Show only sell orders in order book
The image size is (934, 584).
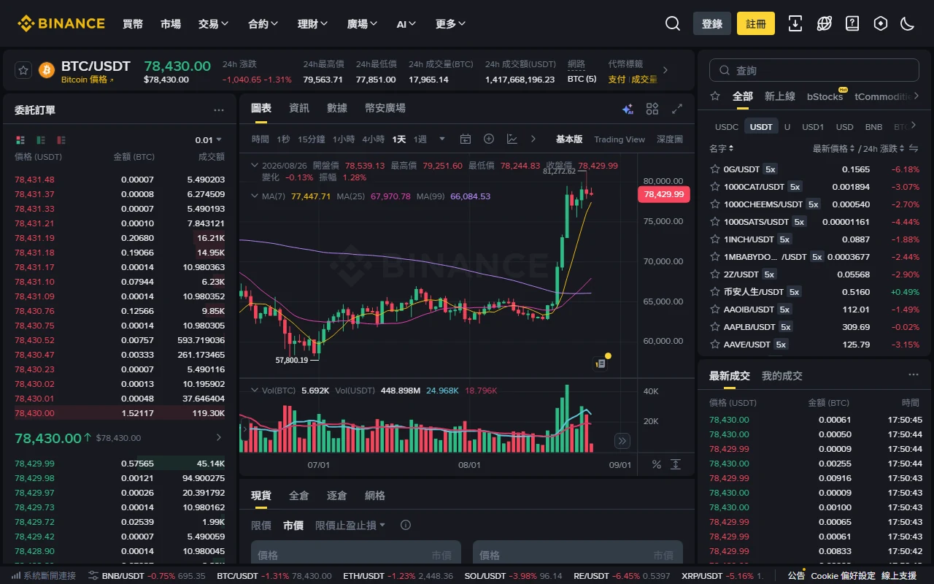tap(61, 139)
